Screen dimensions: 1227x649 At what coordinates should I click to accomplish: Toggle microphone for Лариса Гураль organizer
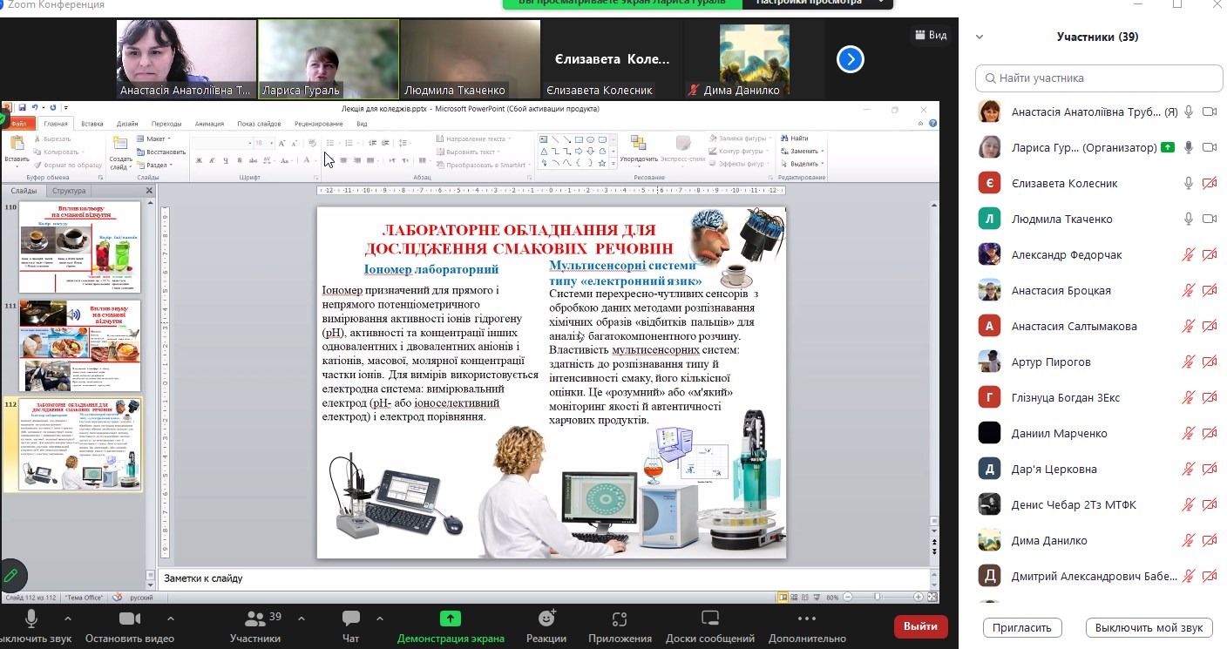click(x=1188, y=147)
